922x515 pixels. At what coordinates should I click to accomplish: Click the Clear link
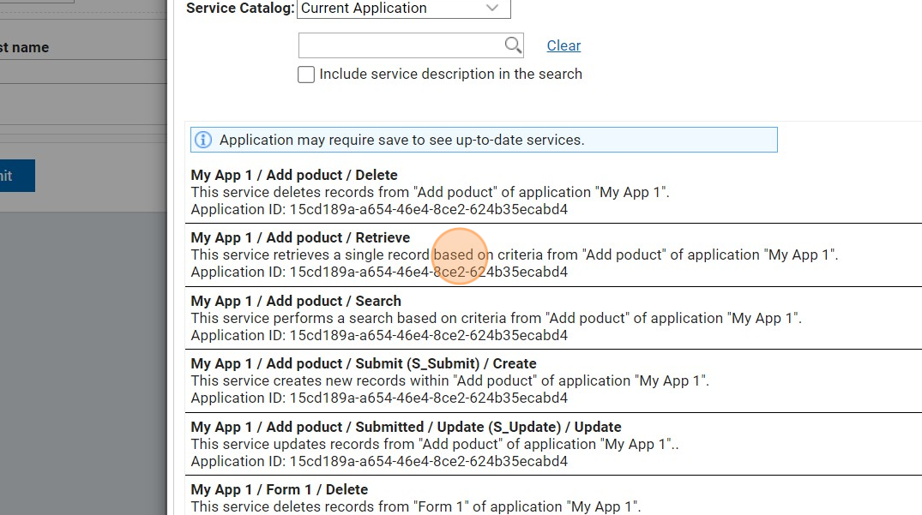point(563,45)
